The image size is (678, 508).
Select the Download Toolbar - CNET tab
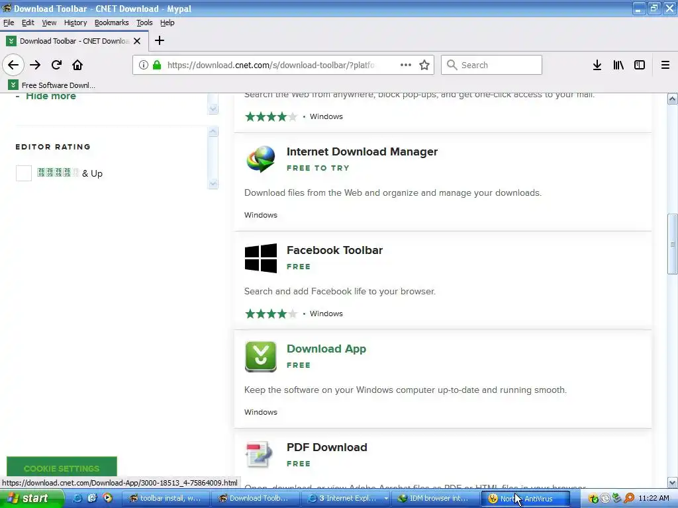[74, 41]
